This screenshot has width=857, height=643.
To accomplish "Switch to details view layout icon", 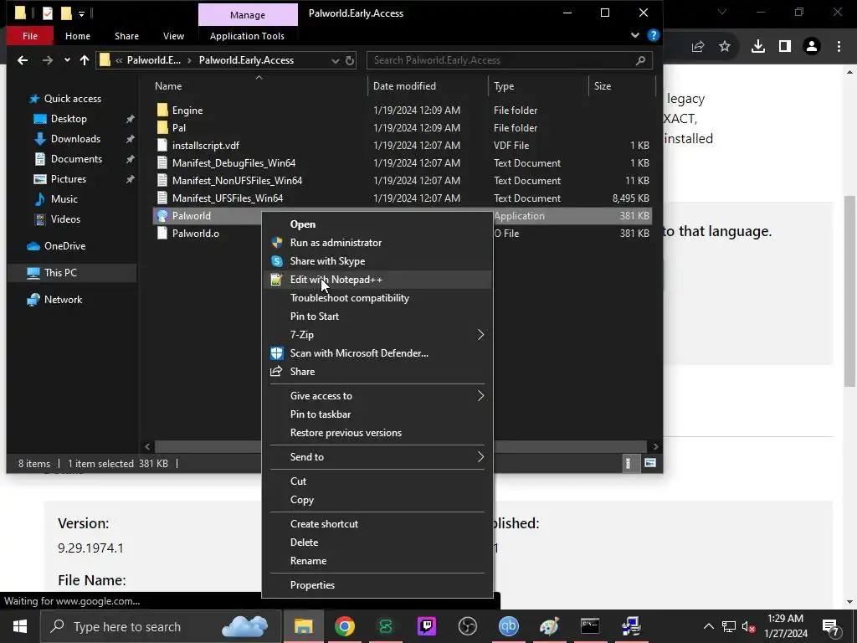I will [x=628, y=464].
